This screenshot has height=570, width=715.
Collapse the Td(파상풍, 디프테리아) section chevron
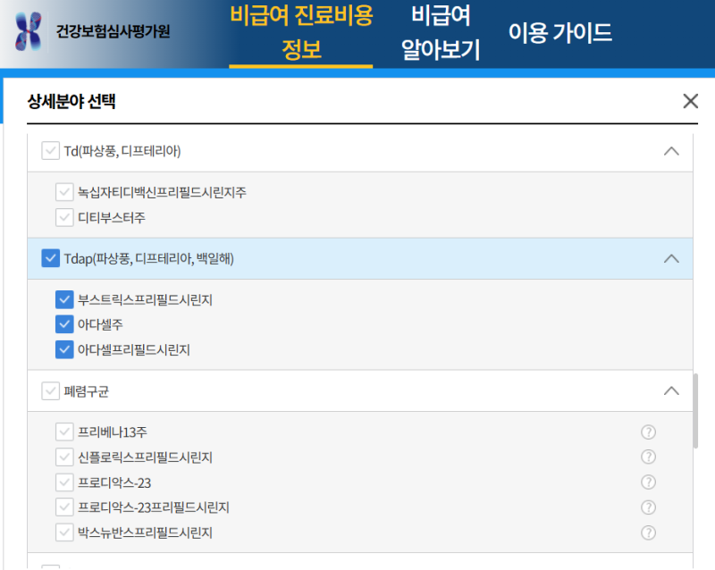point(671,151)
